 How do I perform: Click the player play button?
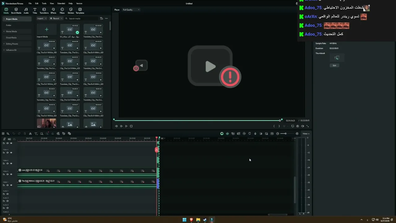126,126
